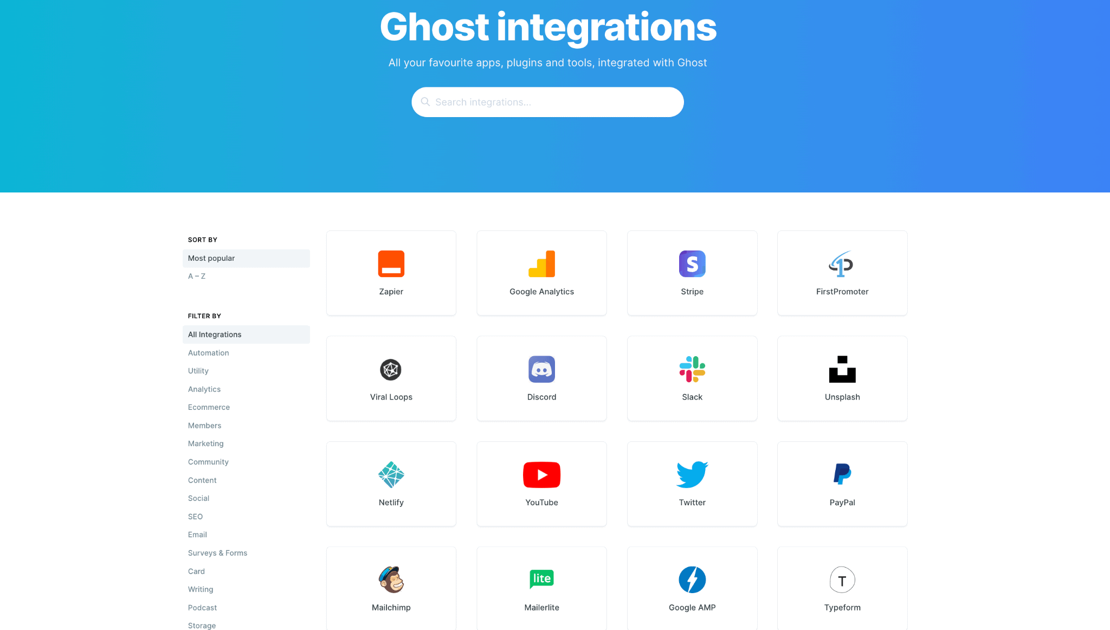Click the Zapier integration icon

click(391, 264)
